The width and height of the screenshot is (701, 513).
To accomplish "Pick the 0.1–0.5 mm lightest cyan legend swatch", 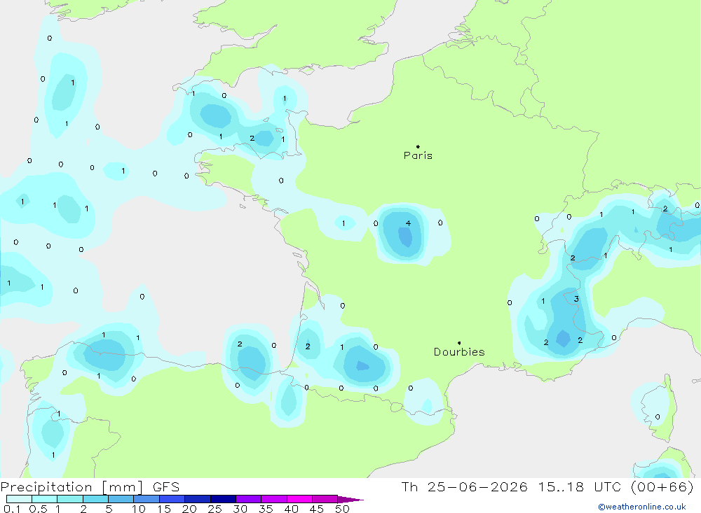I will click(19, 499).
